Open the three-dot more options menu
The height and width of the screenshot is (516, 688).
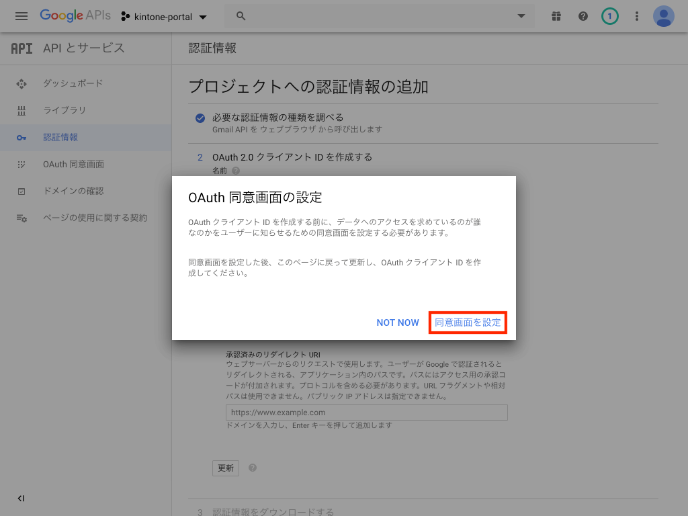[x=636, y=16]
